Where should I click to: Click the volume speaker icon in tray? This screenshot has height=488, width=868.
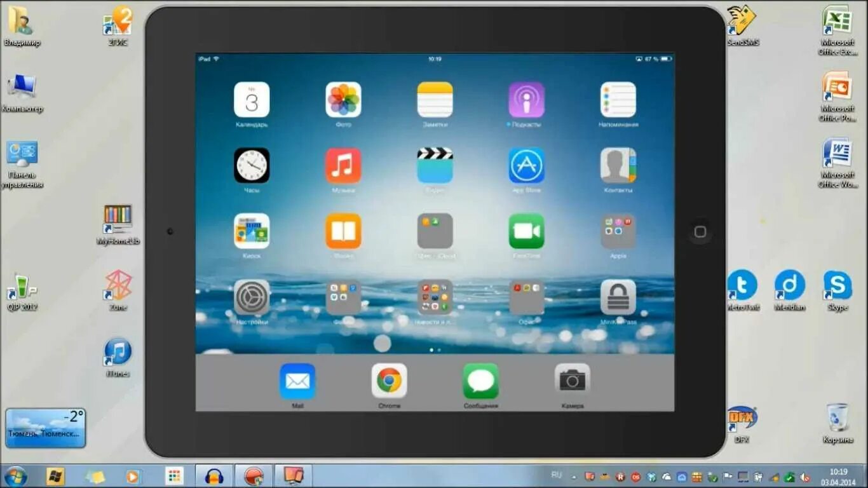(805, 477)
